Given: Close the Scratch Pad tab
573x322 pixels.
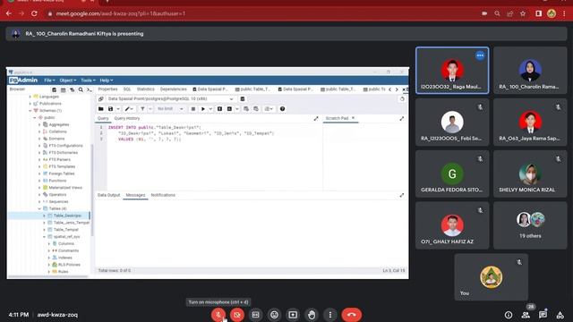Looking at the screenshot, I should click(x=353, y=118).
